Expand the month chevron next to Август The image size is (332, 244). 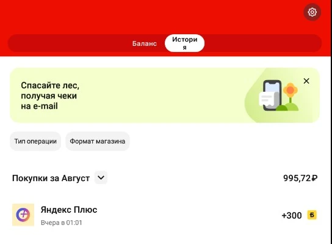tap(101, 177)
